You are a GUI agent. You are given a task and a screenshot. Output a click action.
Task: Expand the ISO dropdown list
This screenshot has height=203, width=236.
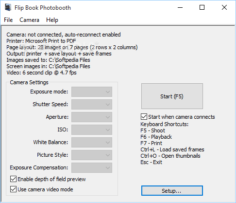[x=92, y=129]
